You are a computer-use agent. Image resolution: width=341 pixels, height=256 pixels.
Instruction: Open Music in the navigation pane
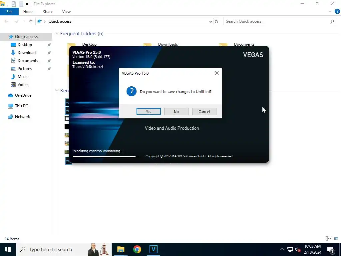(23, 77)
